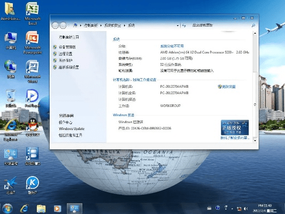Viewport: 285px width, 214px height.
Task: Click the blue help tray icon
Action: [218, 208]
